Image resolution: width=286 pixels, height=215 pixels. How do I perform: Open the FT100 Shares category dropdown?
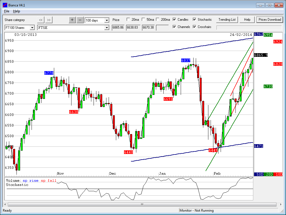tap(32, 28)
